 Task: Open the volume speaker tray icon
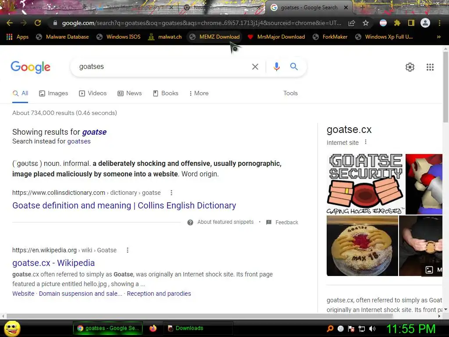click(x=372, y=329)
